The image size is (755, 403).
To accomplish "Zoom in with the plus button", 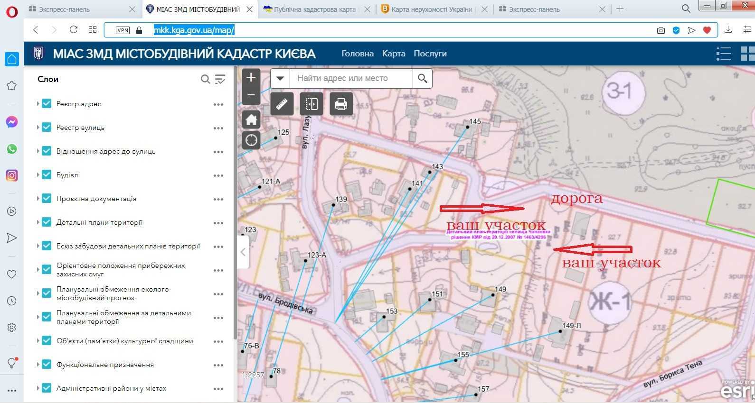I will [251, 77].
